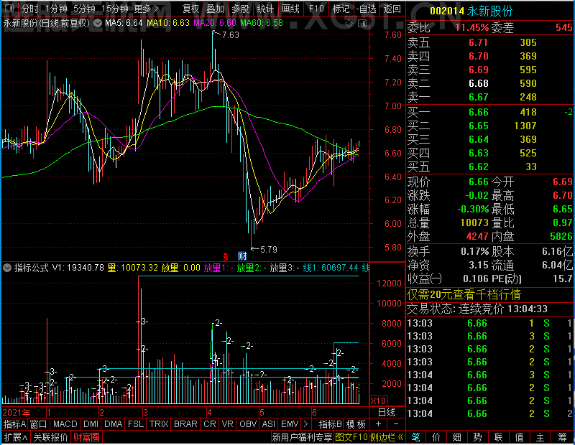Expand the 扩展 panel
The image size is (575, 445).
[x=15, y=437]
